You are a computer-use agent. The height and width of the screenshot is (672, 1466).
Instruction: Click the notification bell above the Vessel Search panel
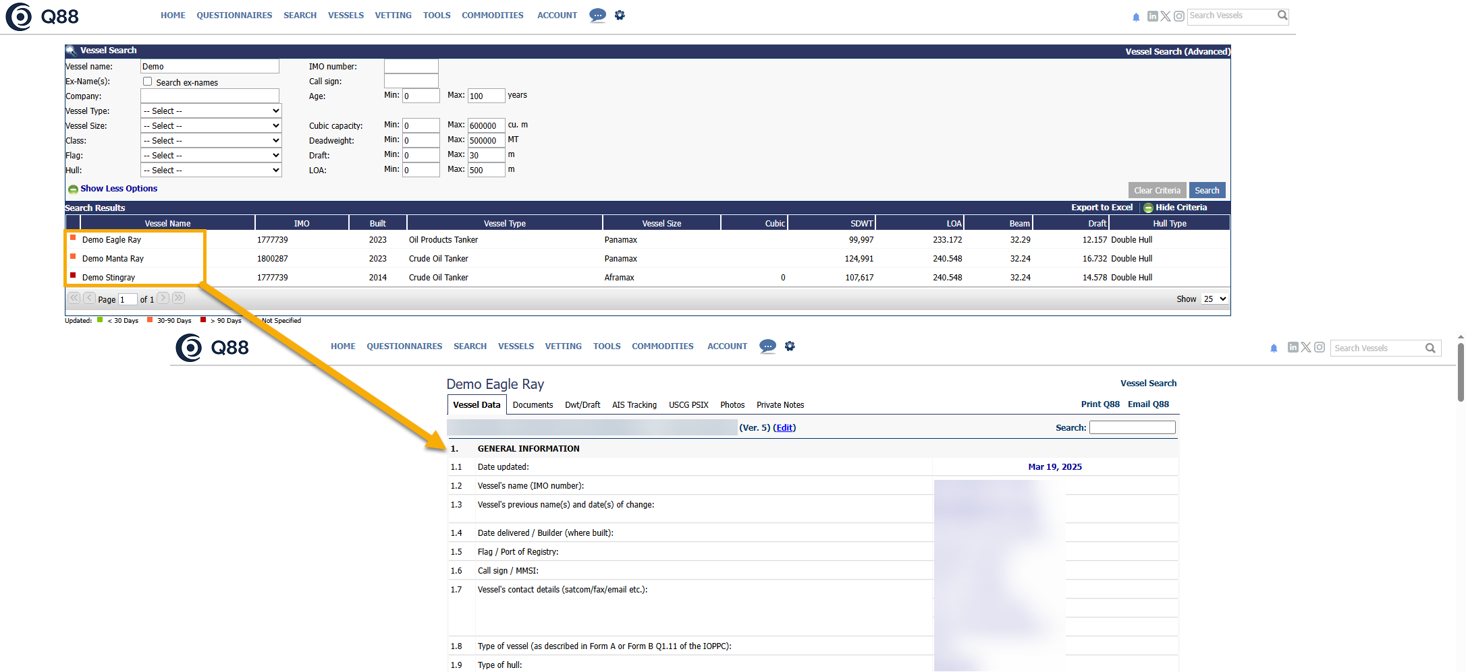tap(1136, 17)
